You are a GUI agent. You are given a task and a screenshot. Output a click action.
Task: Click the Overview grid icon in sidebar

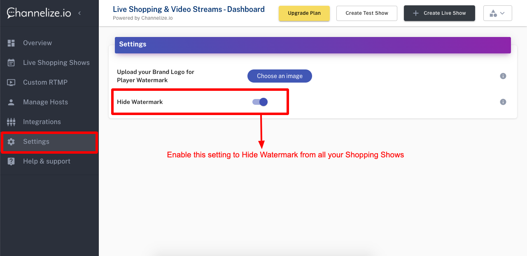click(11, 43)
